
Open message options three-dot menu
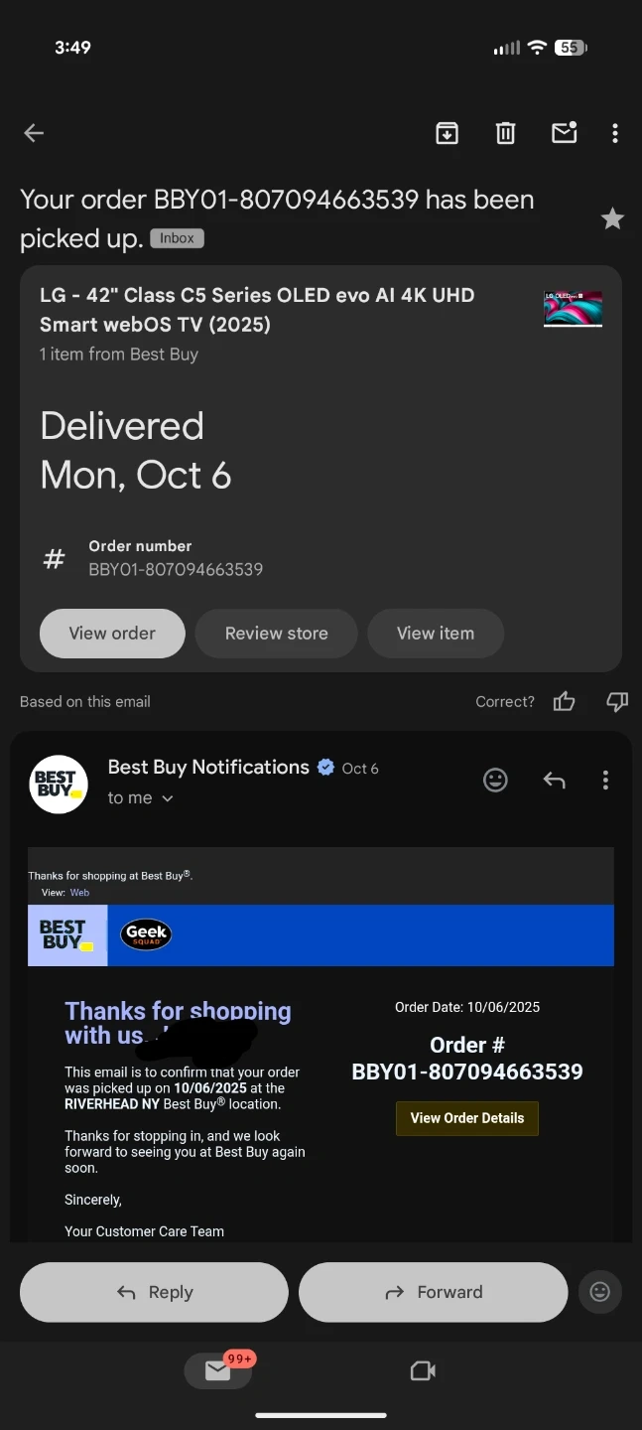tap(605, 781)
